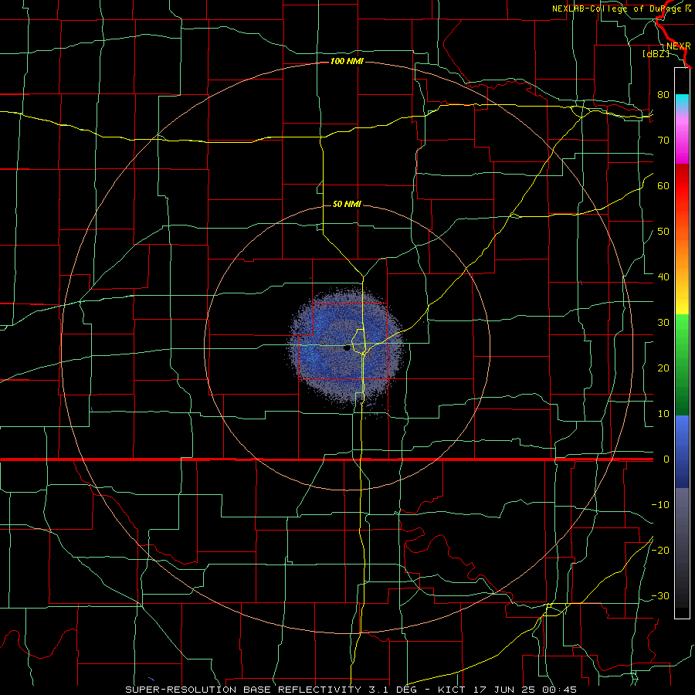Click the '100 NMI' range ring label
Screen dimensions: 695x695
point(347,61)
